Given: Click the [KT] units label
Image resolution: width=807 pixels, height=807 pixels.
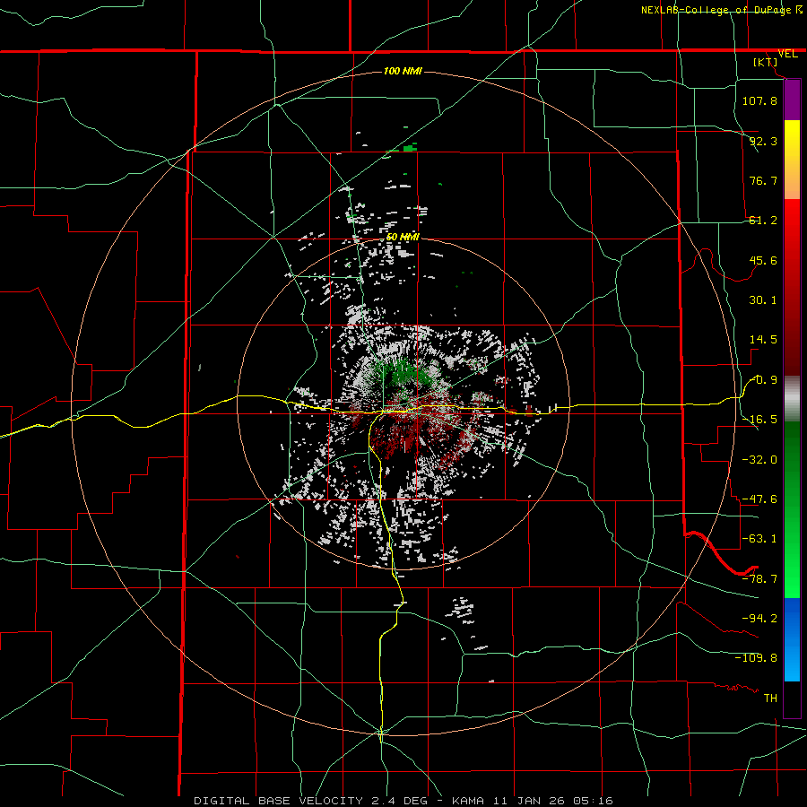Looking at the screenshot, I should coord(766,62).
